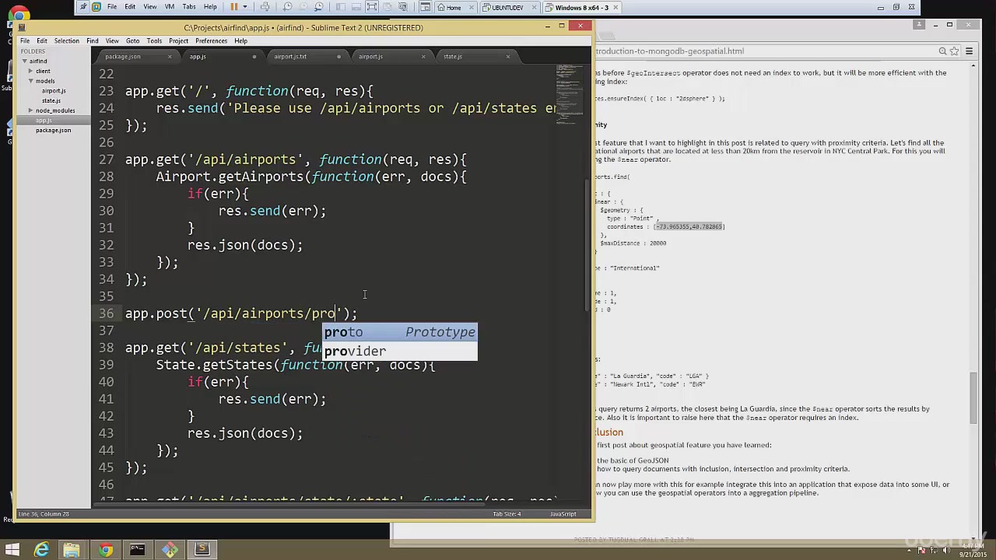Switch to the Home VMware tab
The image size is (996, 560).
tap(453, 8)
